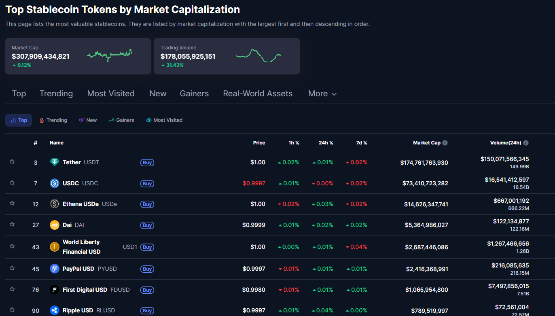Click Buy button for Ripple USD
Screen dimensions: 555x316
point(147,311)
